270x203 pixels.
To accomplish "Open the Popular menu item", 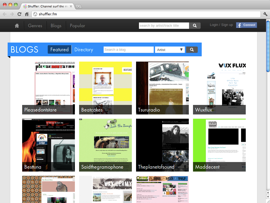I will 78,26.
